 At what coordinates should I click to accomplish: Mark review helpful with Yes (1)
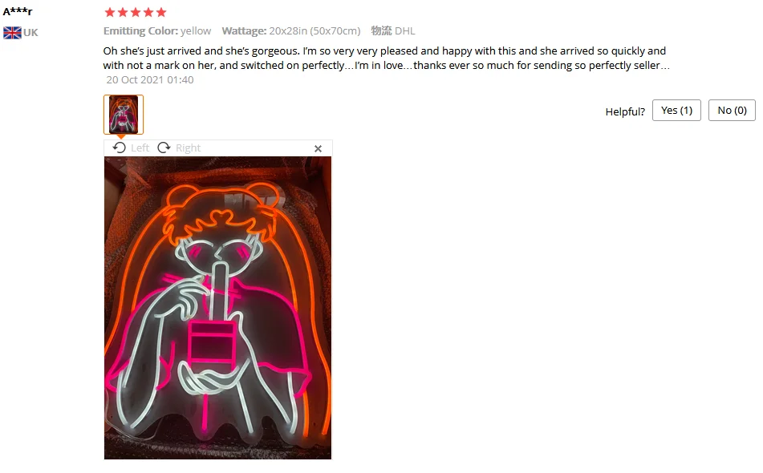coord(676,111)
